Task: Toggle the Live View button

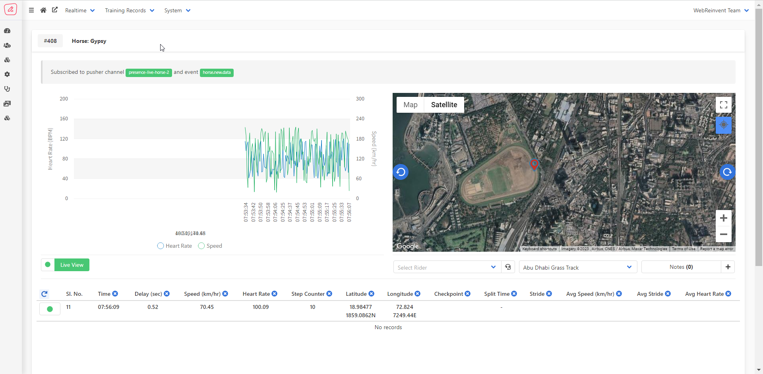Action: tap(72, 265)
